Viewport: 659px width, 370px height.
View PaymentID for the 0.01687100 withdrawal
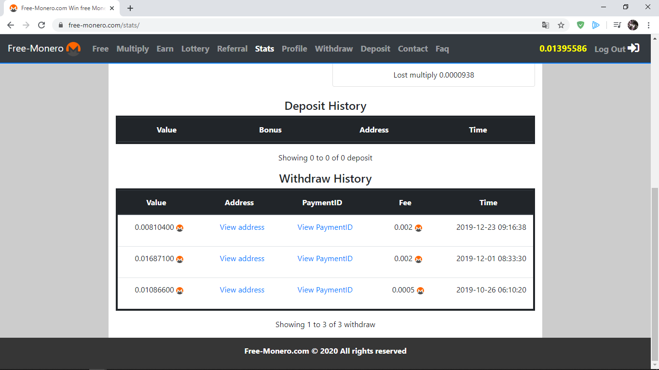[x=325, y=259]
